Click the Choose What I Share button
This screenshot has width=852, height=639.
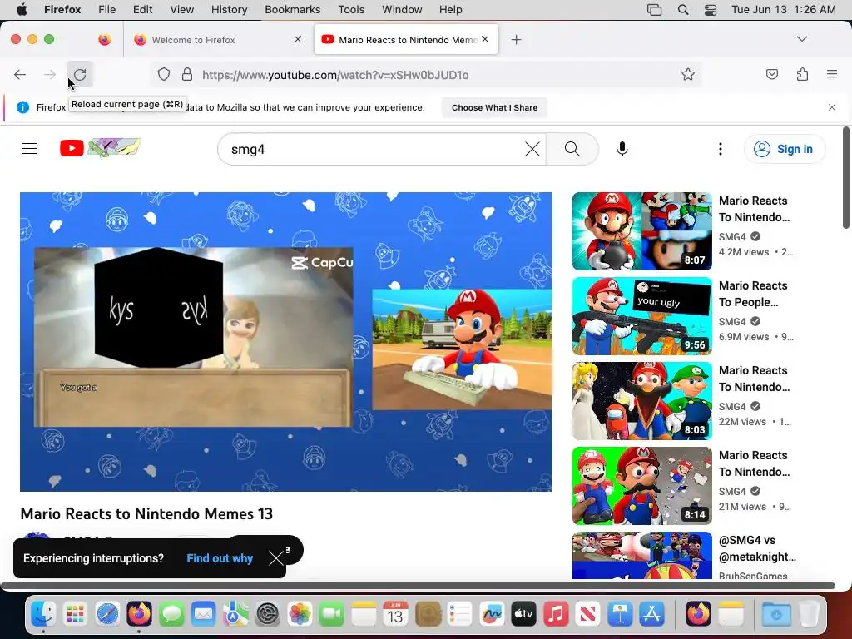[x=494, y=107]
